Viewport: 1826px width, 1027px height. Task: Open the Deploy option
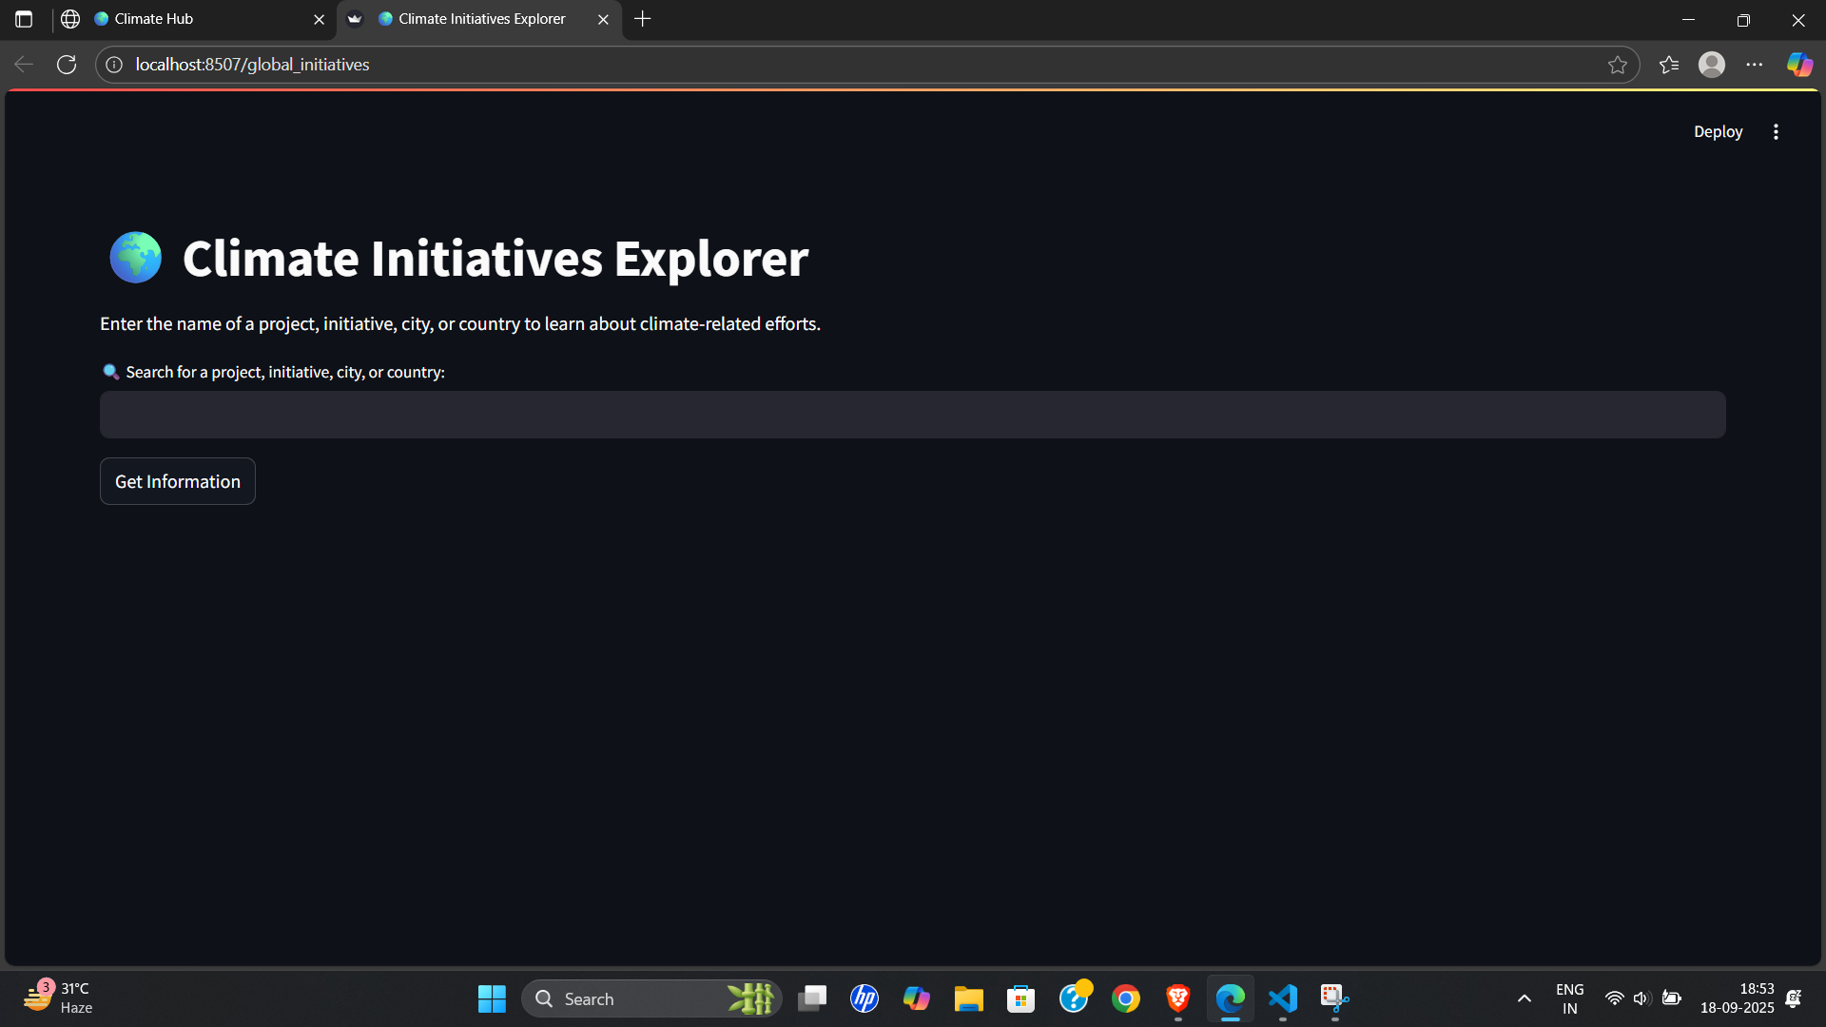[1718, 132]
